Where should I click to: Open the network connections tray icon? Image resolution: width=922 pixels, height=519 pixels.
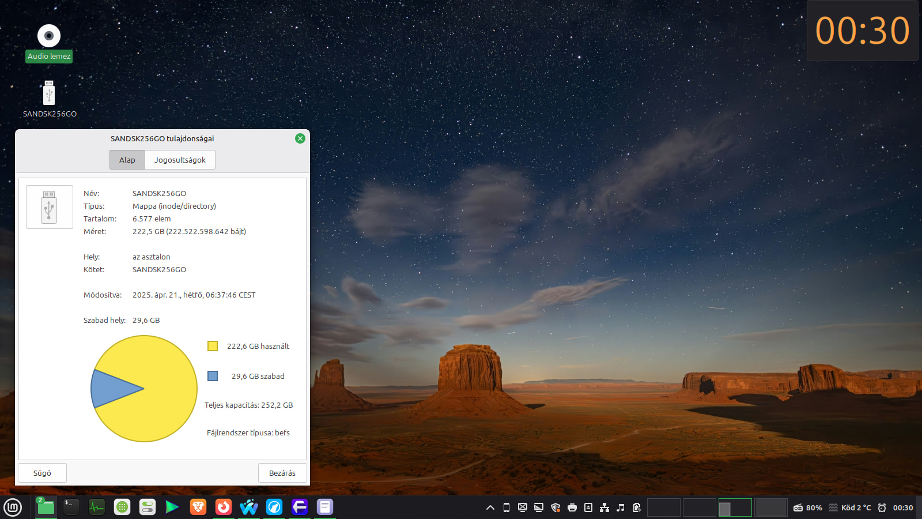(604, 507)
